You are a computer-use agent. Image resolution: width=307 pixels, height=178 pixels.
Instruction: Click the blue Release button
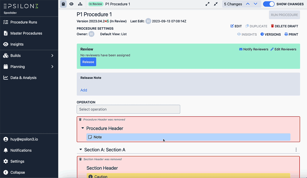click(88, 62)
